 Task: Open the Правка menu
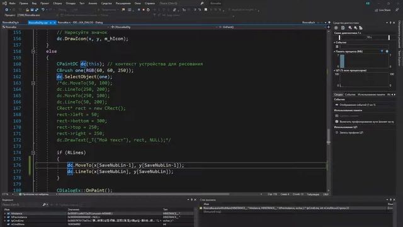pyautogui.click(x=24, y=3)
